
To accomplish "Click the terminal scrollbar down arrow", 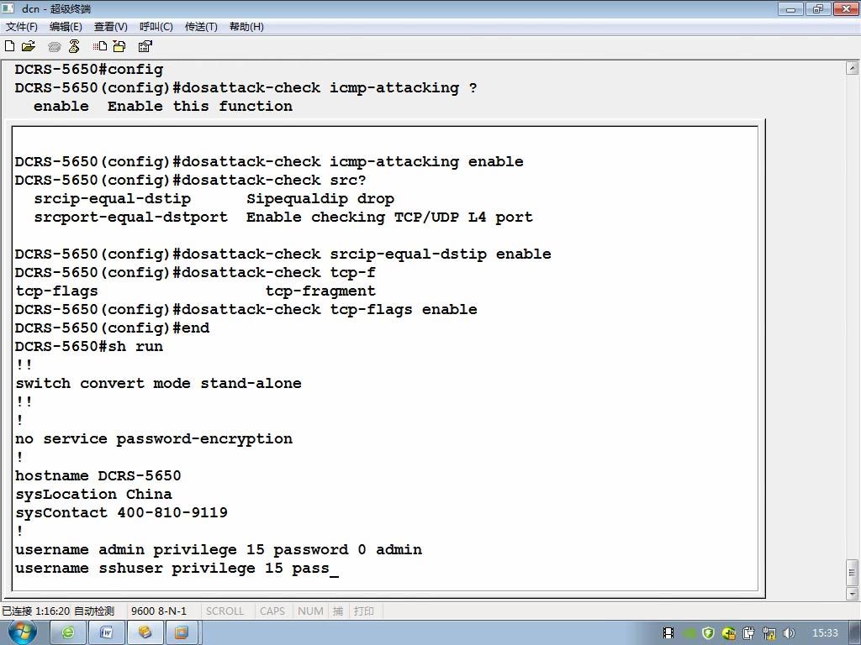I will coord(852,594).
